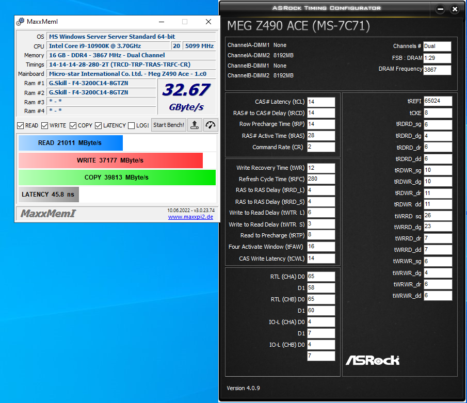Click the Row Precharge Time (tRP) field

click(321, 124)
